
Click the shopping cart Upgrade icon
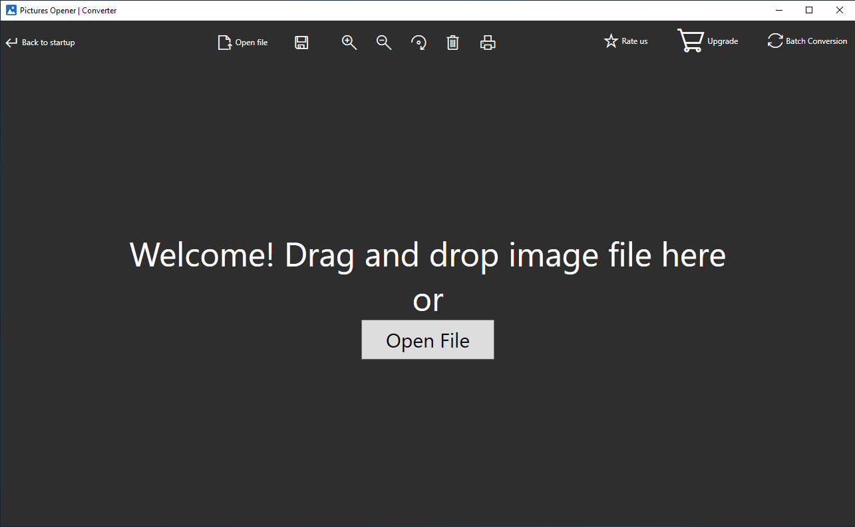click(691, 41)
